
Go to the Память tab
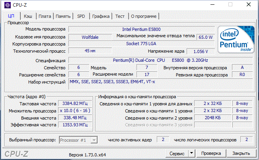tap(63, 16)
